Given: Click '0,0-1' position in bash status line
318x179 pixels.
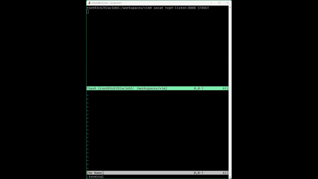Looking at the screenshot, I should [198, 88].
